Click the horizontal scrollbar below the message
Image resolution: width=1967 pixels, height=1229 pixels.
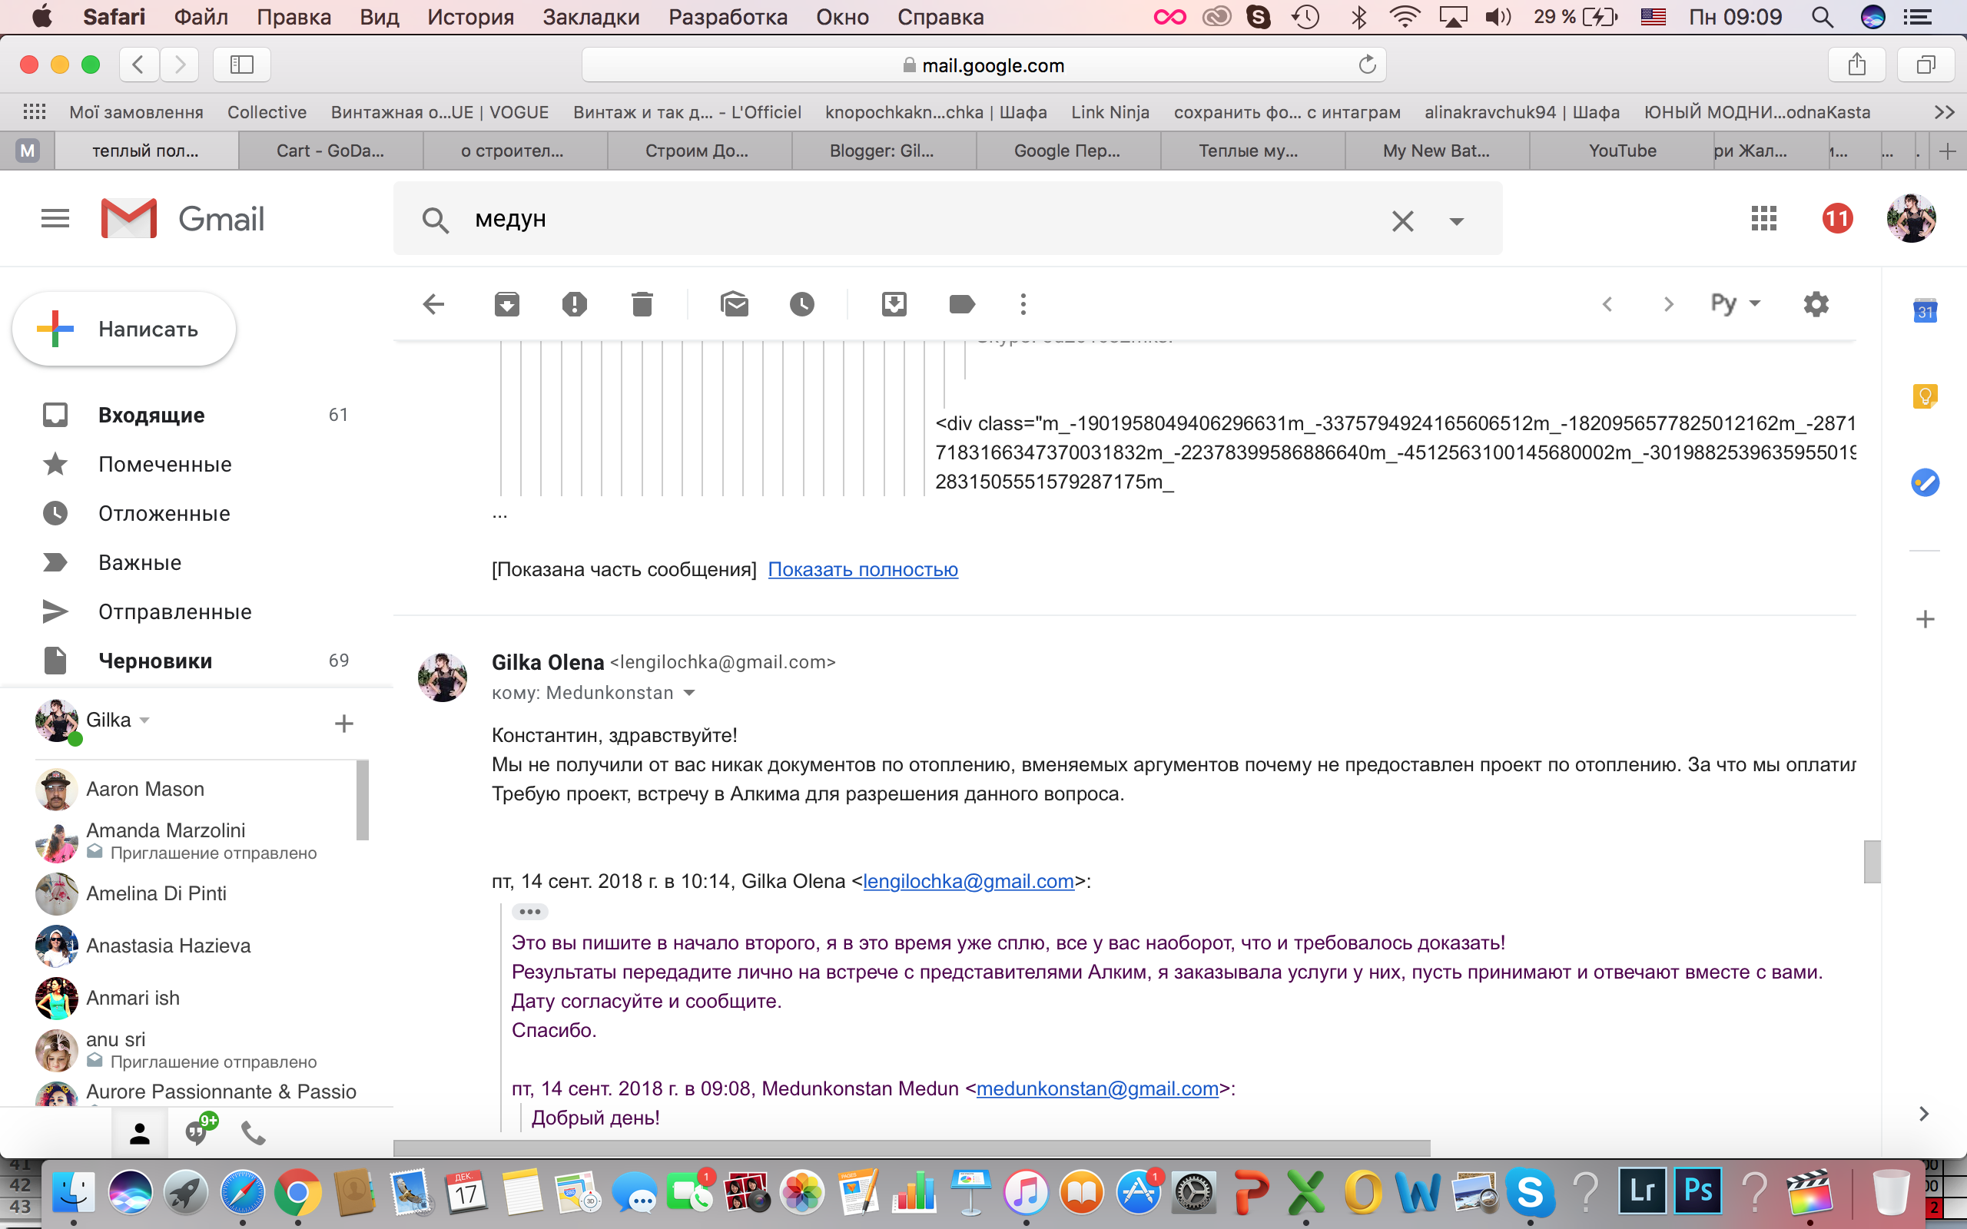(x=911, y=1148)
